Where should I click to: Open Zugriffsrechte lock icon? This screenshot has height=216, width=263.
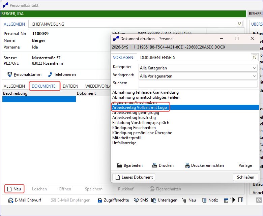[x=100, y=200]
